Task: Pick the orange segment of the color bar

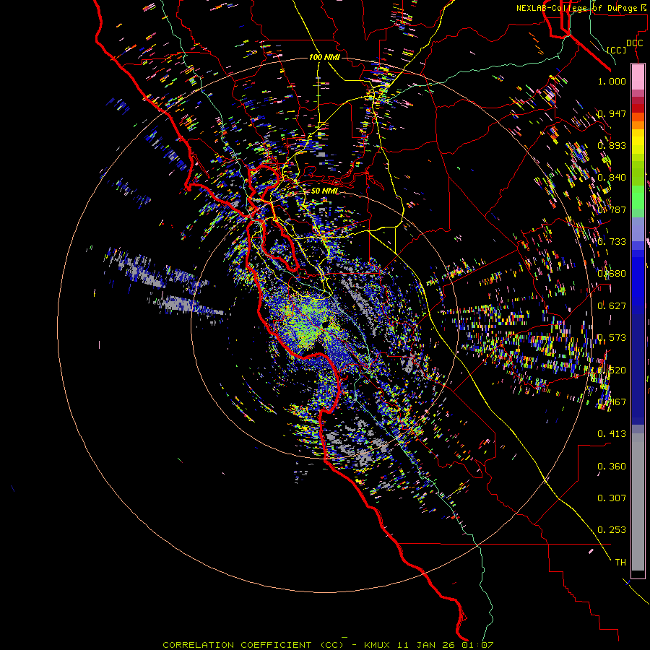Action: 638,124
